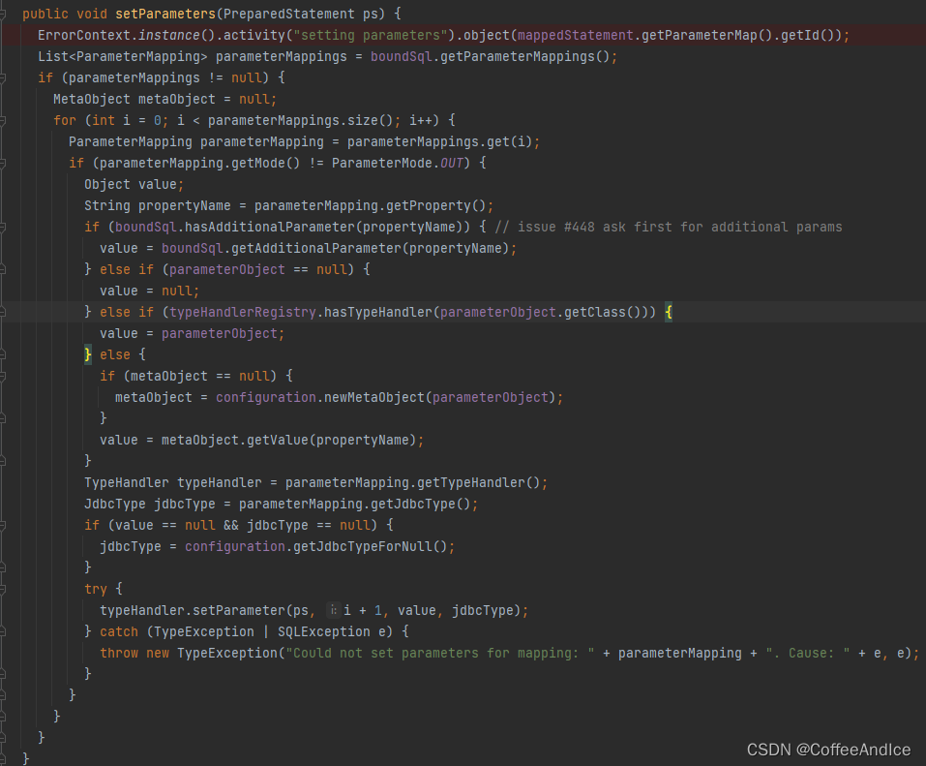This screenshot has width=926, height=766.
Task: Click hasAdditionalParameter method call
Action: coord(269,227)
